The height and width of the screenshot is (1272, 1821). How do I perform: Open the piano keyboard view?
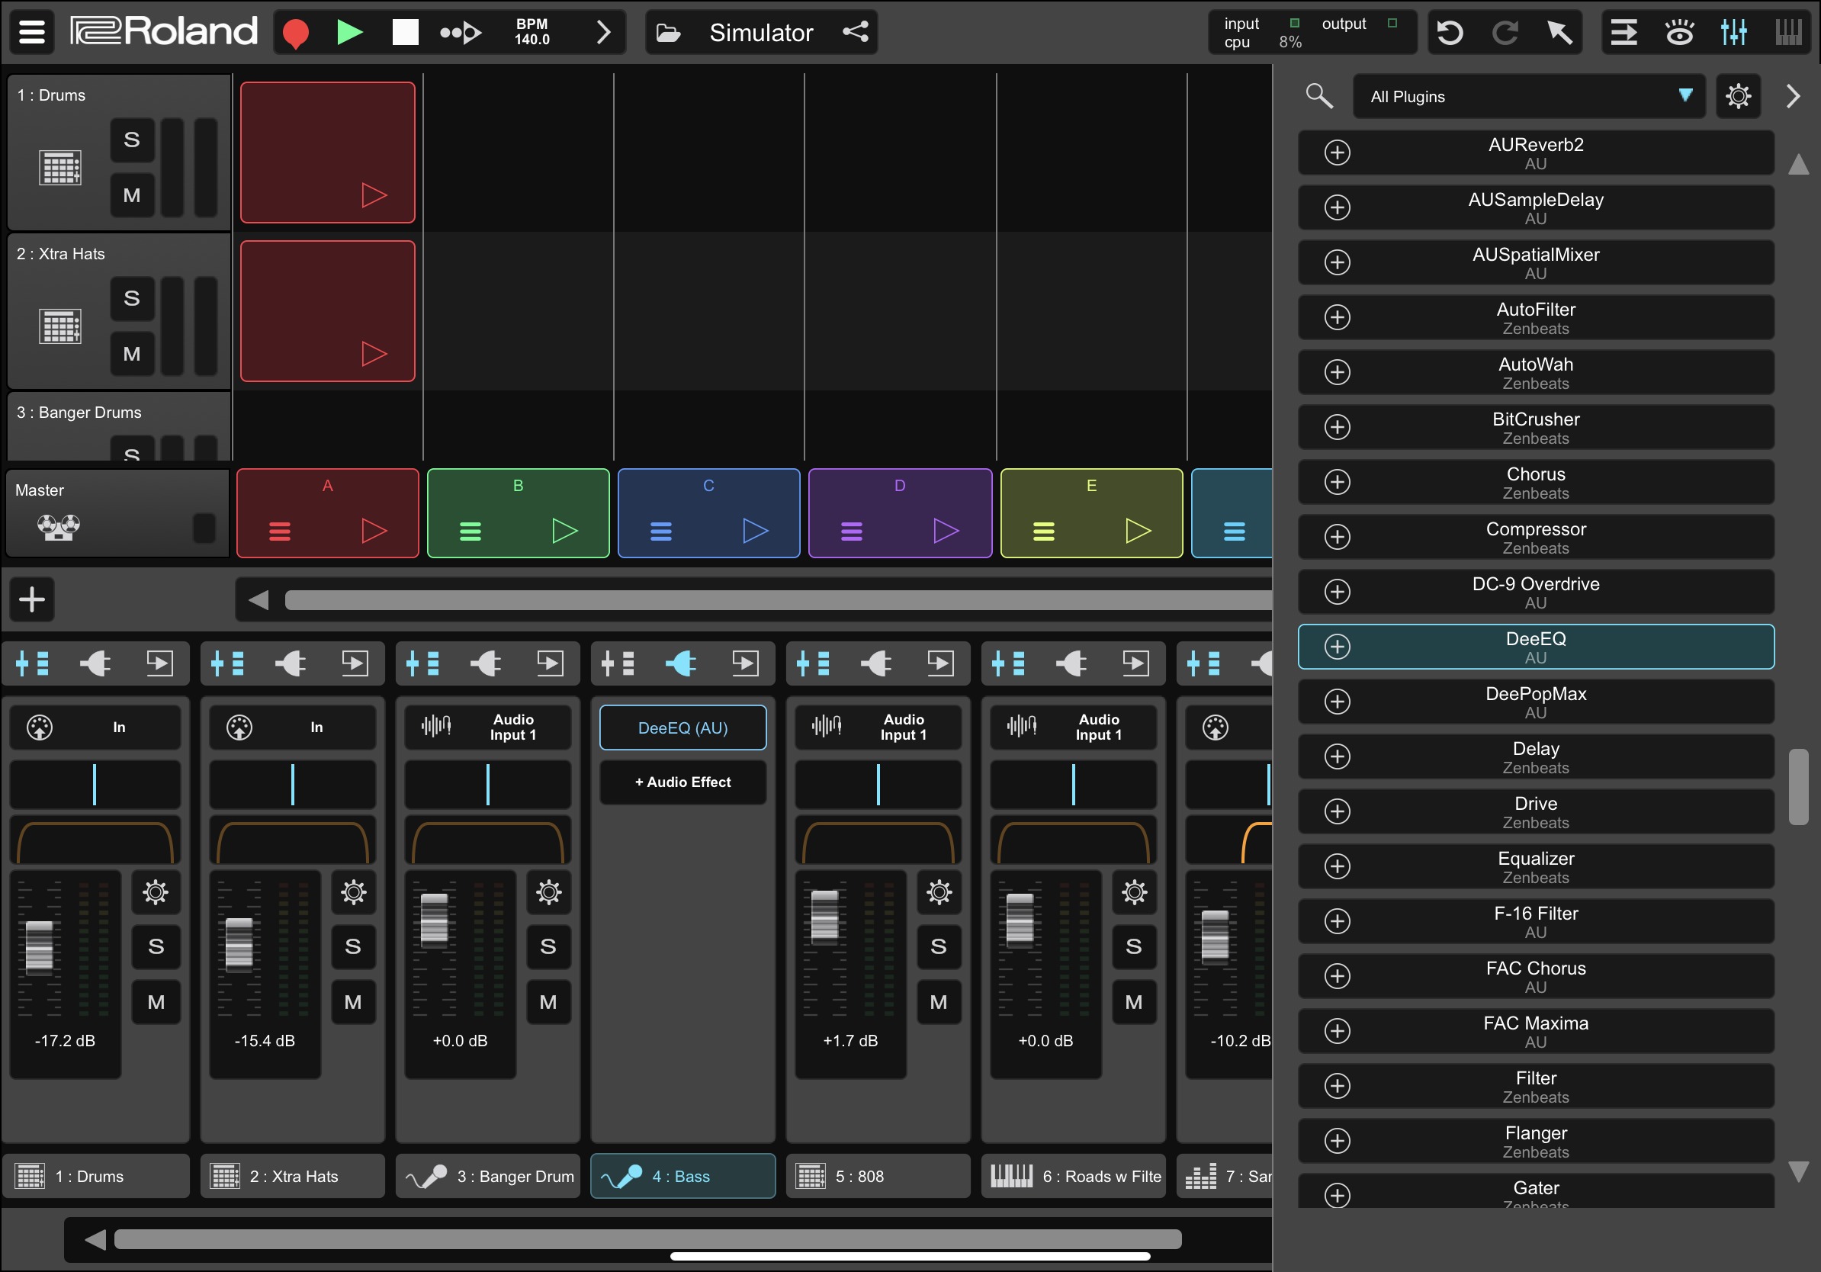[x=1788, y=33]
